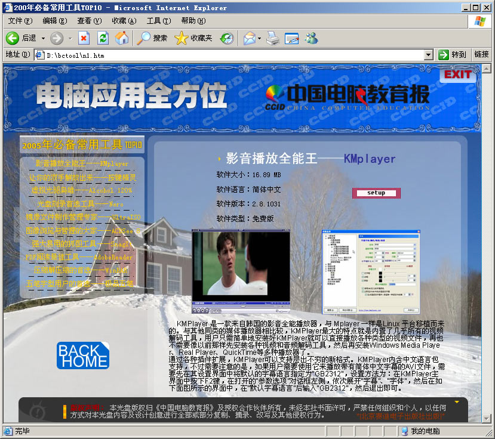The image size is (495, 439).
Task: Click the IE page icon in address bar
Action: 39,55
